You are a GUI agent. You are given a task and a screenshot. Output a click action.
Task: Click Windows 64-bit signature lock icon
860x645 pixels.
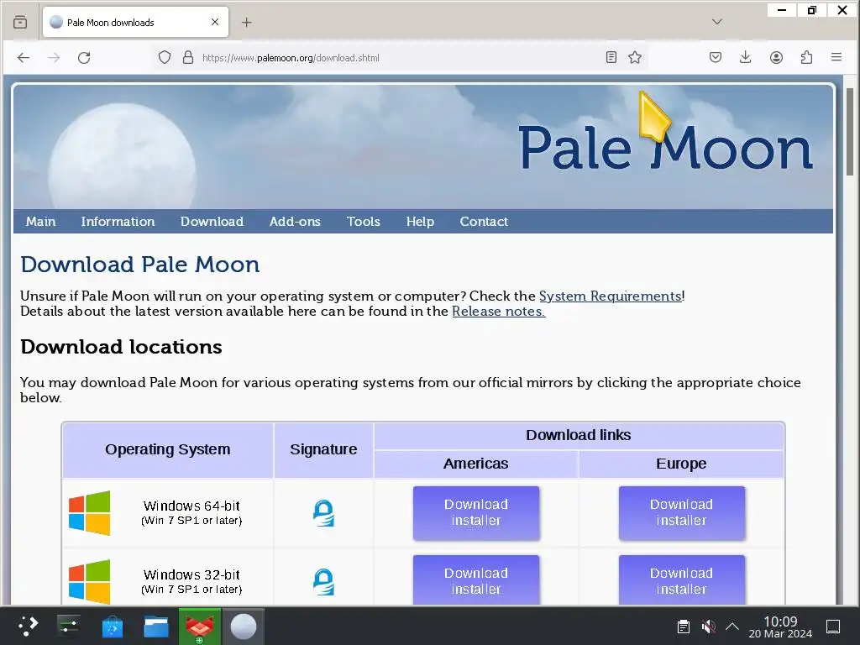click(323, 513)
